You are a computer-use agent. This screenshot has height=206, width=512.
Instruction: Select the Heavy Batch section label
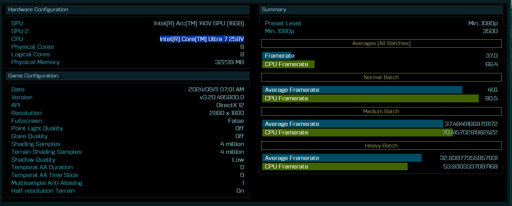[381, 146]
